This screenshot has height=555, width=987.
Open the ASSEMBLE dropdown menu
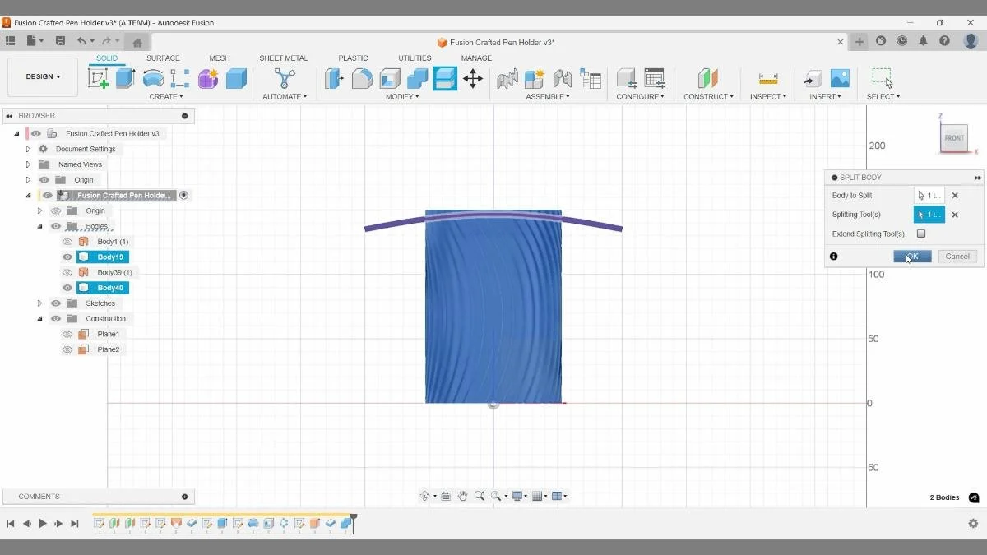[548, 97]
